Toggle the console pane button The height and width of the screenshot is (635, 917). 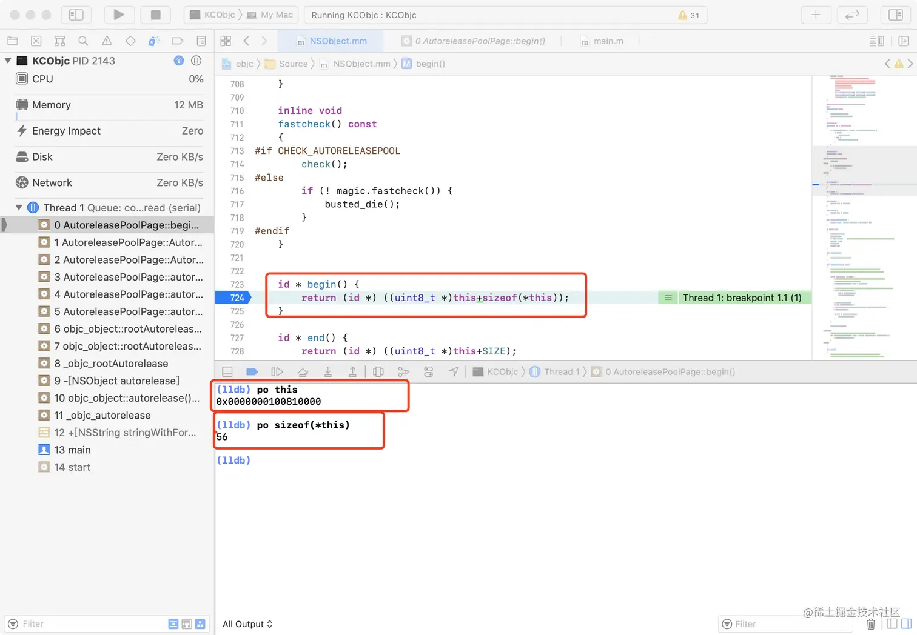pyautogui.click(x=906, y=624)
